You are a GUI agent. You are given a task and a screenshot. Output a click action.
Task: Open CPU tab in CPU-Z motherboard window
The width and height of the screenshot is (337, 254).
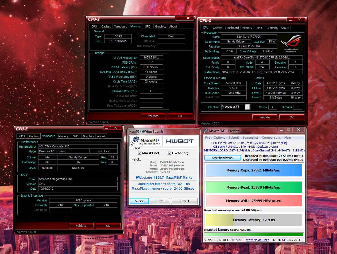[x=22, y=136]
